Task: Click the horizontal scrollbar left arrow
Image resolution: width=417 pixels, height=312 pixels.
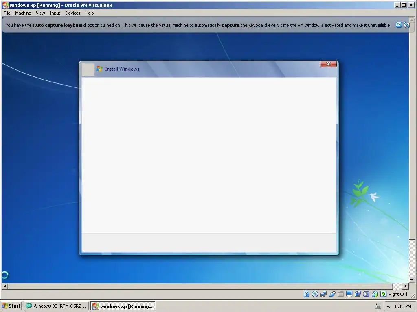Action: (5, 286)
